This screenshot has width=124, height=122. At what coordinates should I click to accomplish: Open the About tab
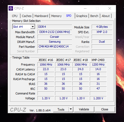106,16
